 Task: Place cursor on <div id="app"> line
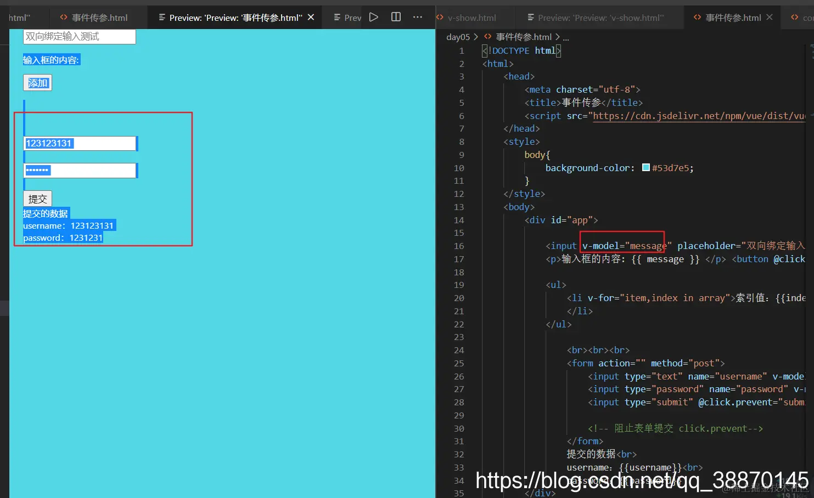(561, 220)
